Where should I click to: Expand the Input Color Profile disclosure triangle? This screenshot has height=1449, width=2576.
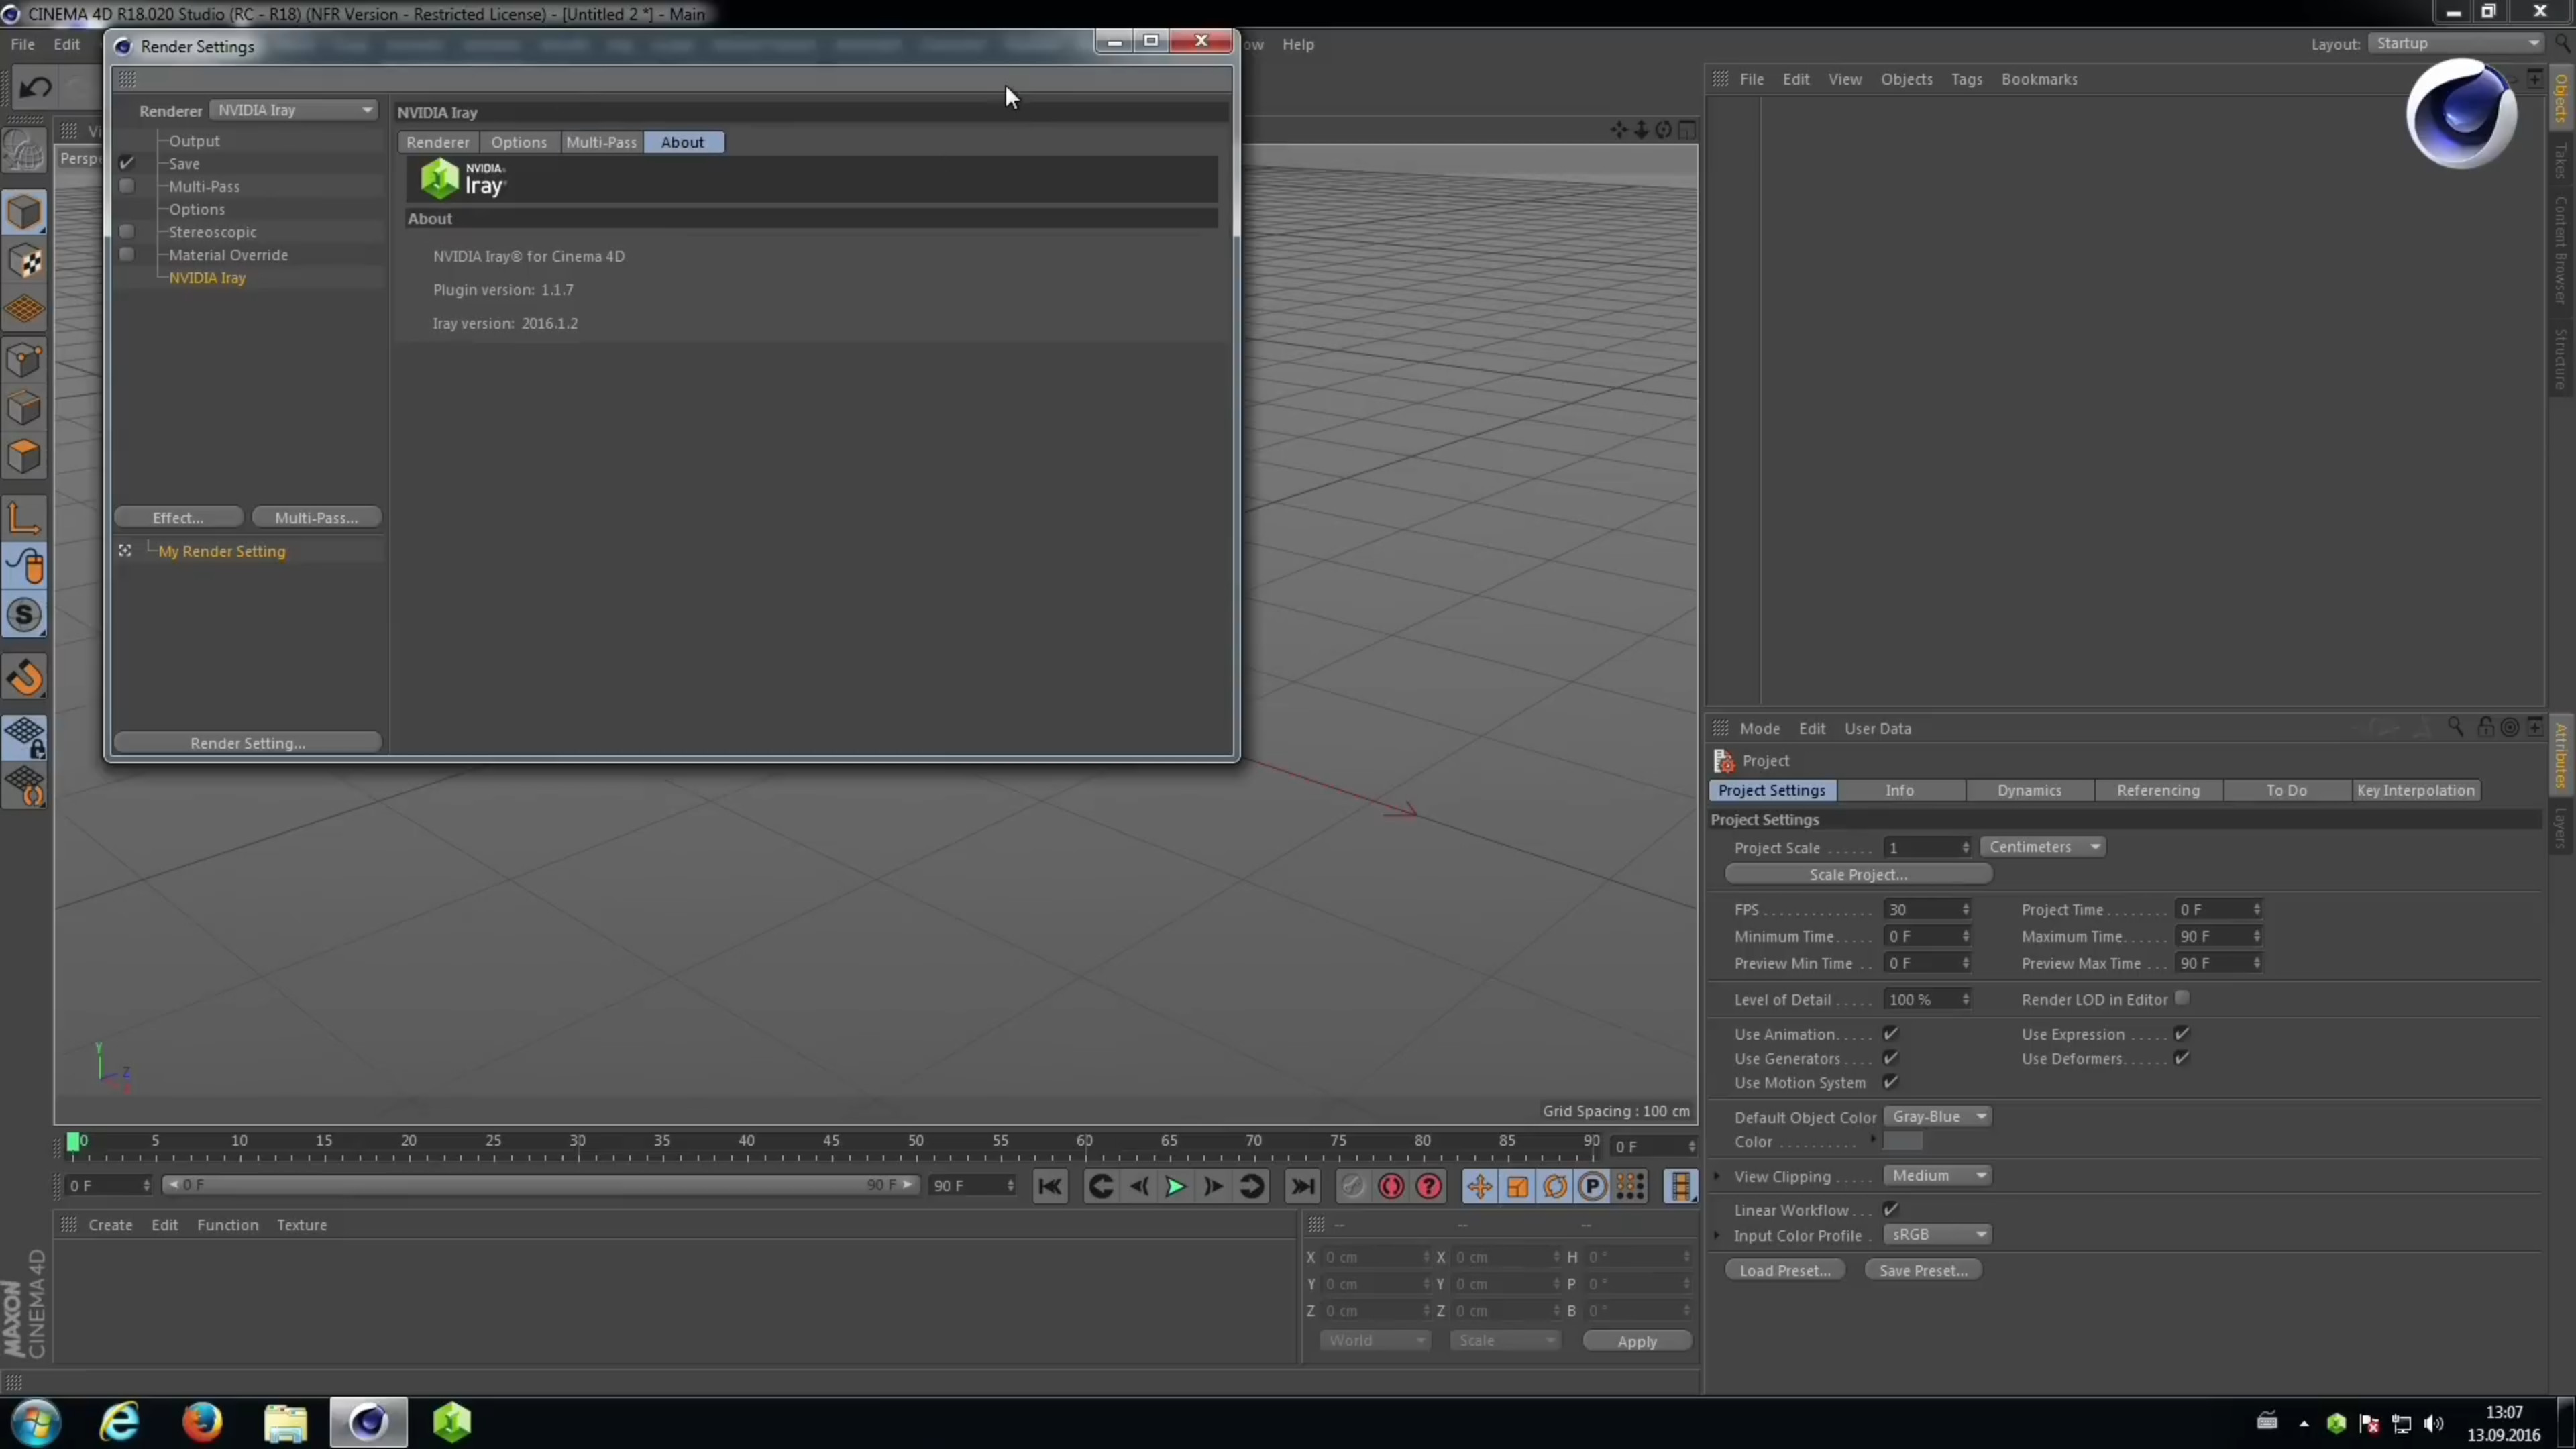1718,1235
